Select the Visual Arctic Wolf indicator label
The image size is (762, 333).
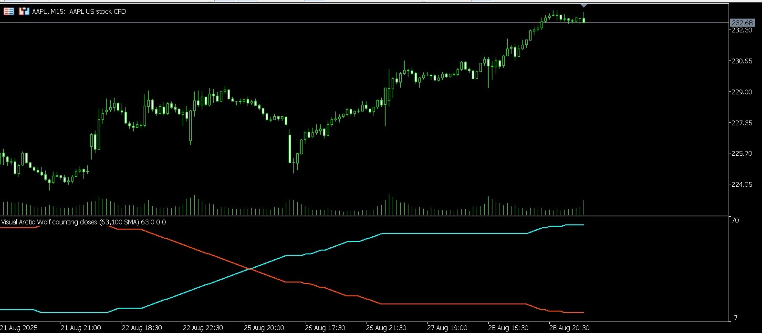(84, 222)
